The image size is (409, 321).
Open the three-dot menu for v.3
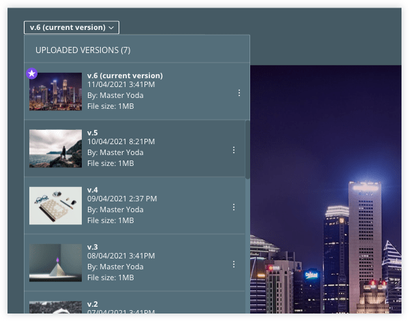tap(234, 265)
